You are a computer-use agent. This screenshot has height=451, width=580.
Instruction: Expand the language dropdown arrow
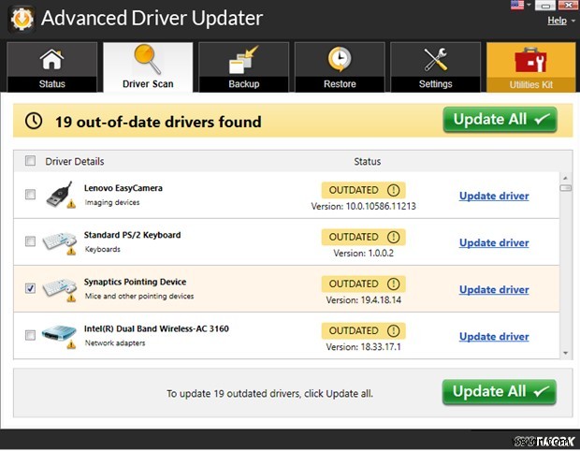click(x=529, y=5)
